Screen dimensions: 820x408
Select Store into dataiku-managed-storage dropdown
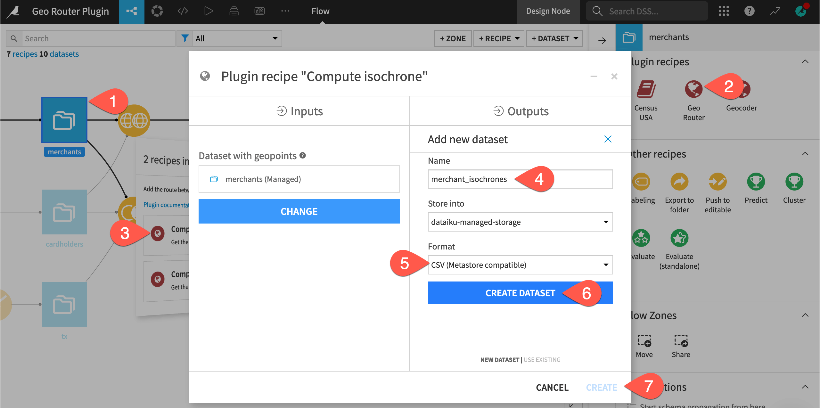pyautogui.click(x=520, y=222)
